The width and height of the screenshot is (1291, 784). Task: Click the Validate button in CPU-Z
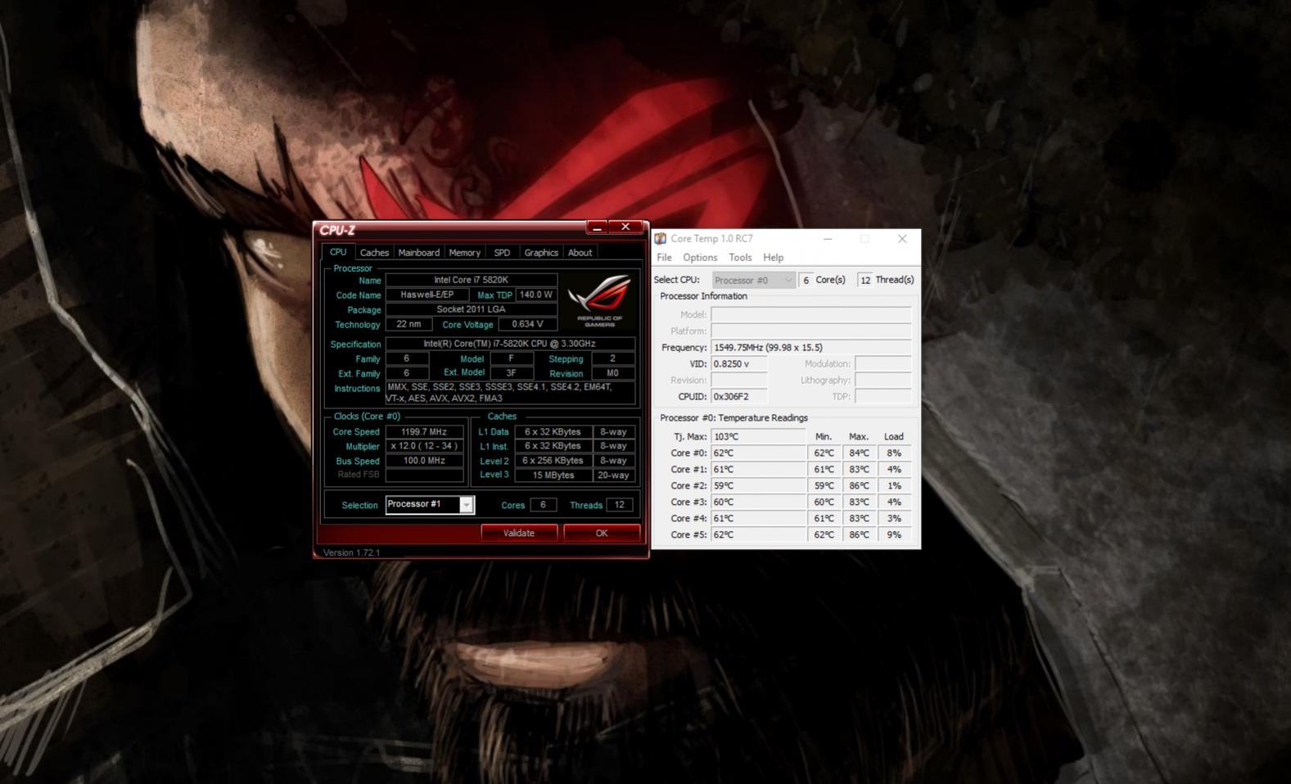point(519,533)
